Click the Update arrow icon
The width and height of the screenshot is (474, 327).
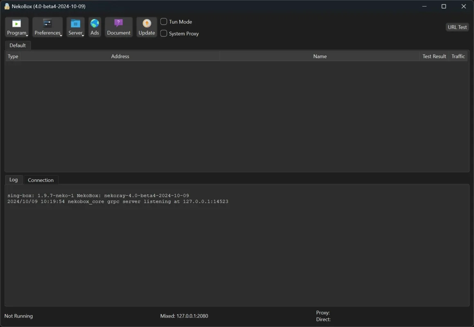(x=147, y=24)
